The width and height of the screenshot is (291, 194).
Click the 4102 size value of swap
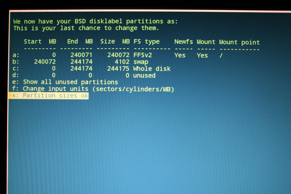122,62
